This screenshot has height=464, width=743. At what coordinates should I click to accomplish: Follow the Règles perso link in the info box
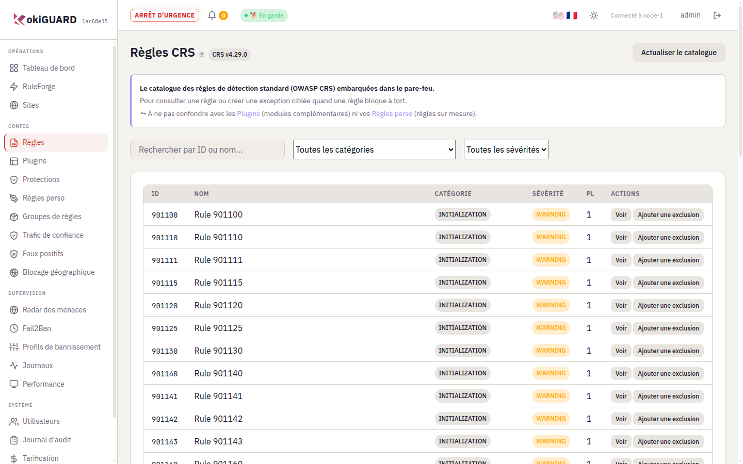tap(392, 113)
